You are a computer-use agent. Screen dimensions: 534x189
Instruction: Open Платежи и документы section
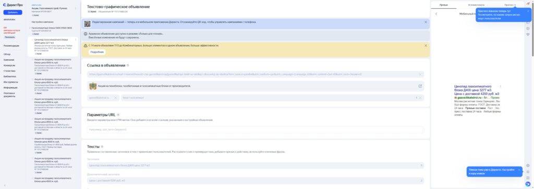(x=9, y=95)
